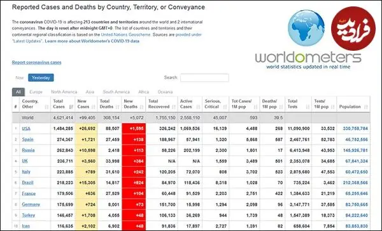This screenshot has height=231, width=382.
Task: Click the table Search input field
Action: 204,77
